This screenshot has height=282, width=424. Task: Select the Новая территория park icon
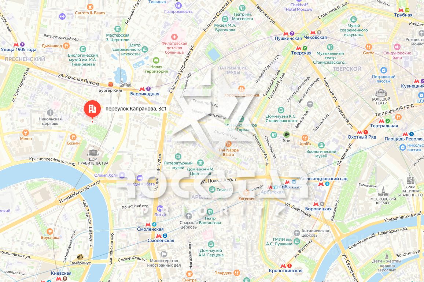point(156,60)
